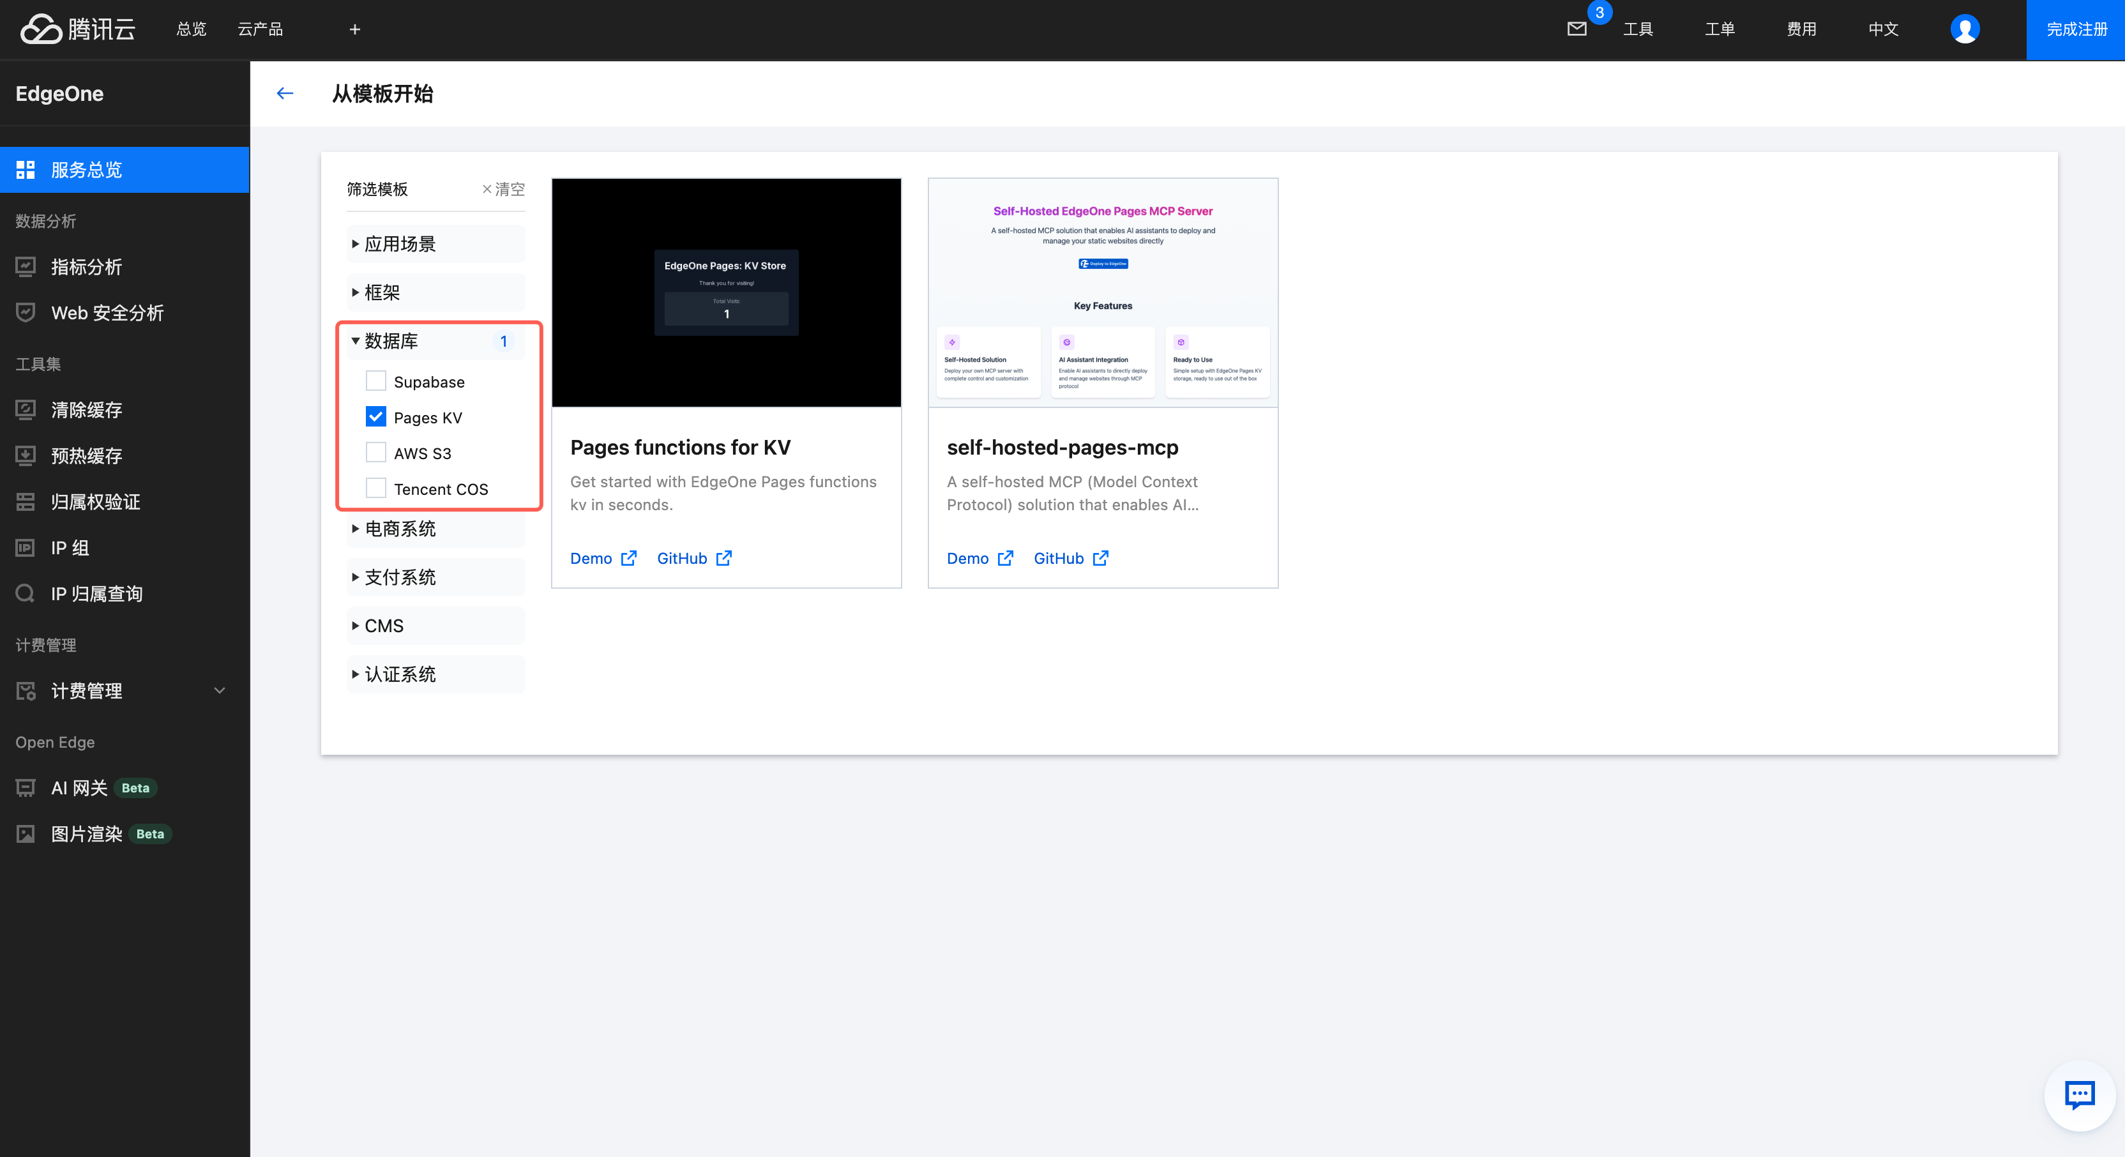Click Pages functions for KV thumbnail
2125x1157 pixels.
tap(726, 292)
